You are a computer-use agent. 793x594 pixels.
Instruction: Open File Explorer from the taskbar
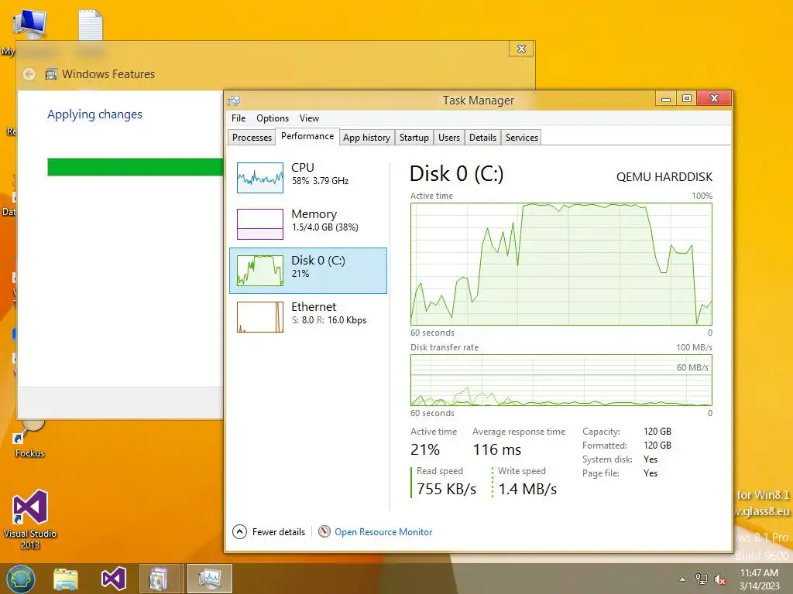click(66, 579)
